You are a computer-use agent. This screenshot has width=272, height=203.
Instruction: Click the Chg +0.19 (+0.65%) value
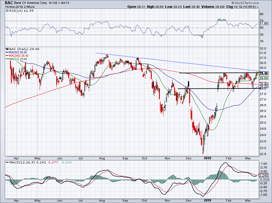[241, 7]
